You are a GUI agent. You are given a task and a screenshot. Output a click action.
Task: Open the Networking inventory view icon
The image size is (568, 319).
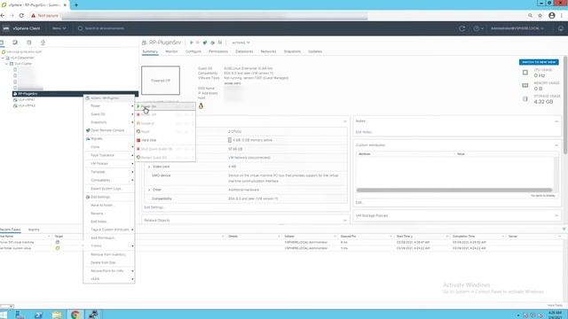[43, 43]
